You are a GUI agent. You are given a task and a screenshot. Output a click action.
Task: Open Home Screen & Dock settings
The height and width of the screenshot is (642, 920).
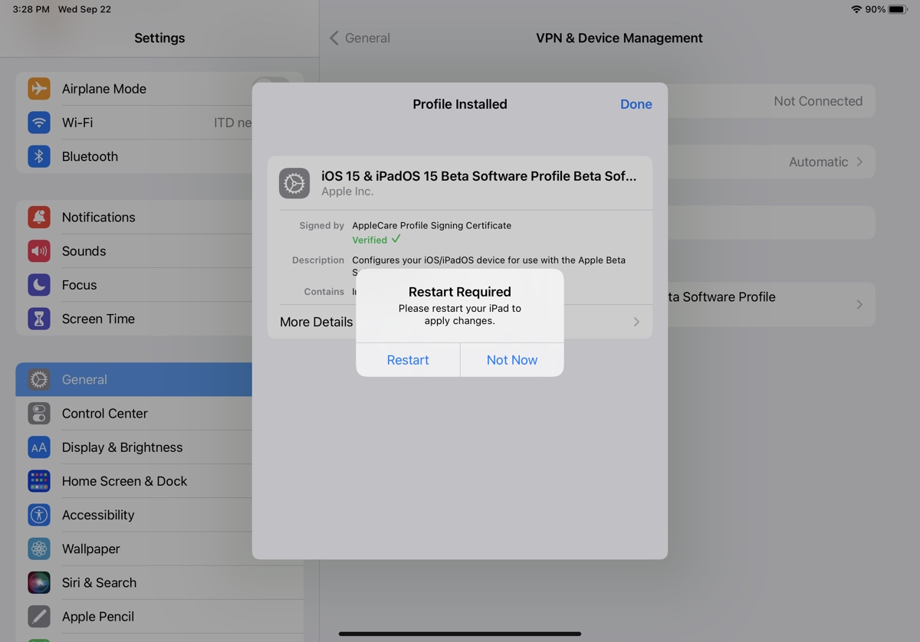click(x=159, y=480)
